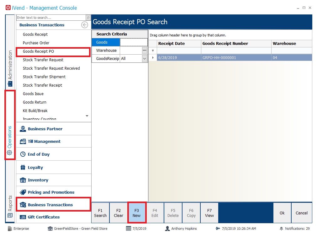
Task: Select Goods Receipt in transactions list
Action: coord(35,35)
